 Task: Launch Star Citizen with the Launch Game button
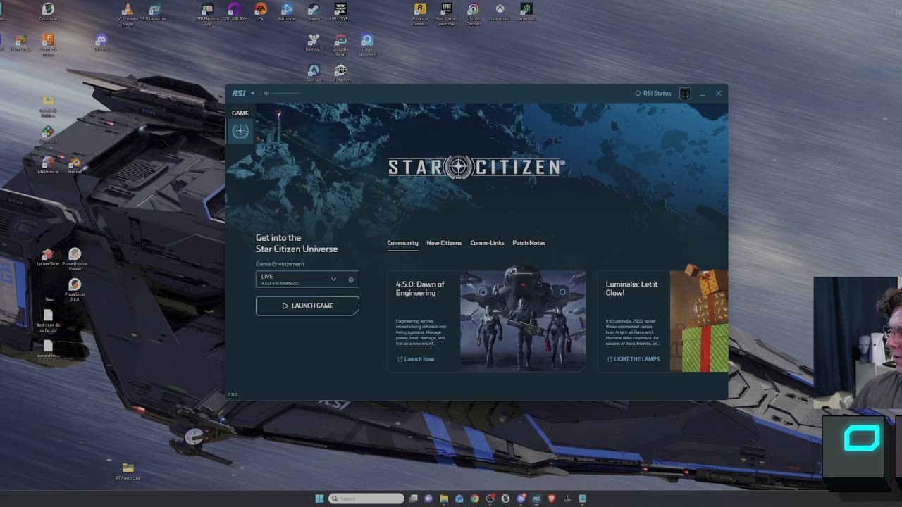(x=307, y=306)
